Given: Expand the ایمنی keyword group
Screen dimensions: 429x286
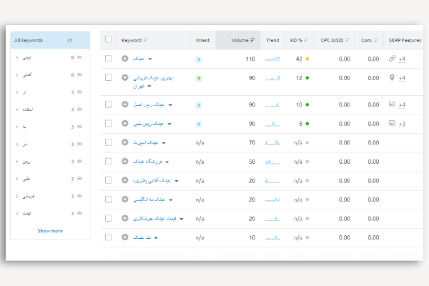Looking at the screenshot, I should [17, 57].
